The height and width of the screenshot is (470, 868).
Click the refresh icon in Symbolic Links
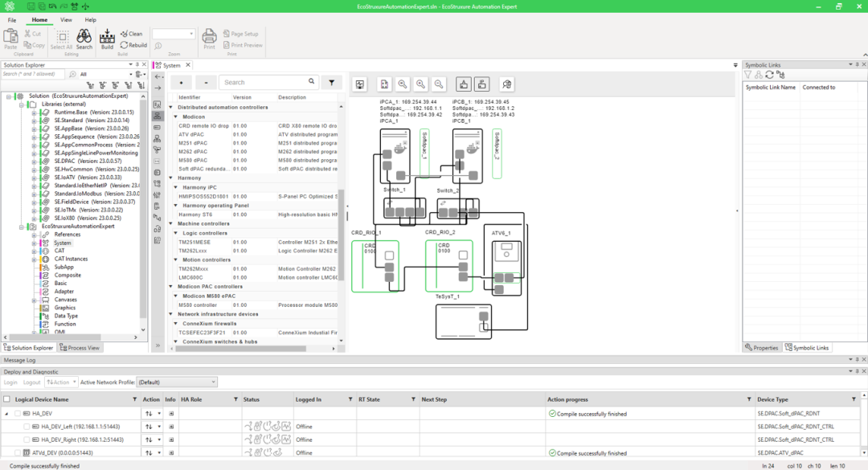click(x=769, y=75)
